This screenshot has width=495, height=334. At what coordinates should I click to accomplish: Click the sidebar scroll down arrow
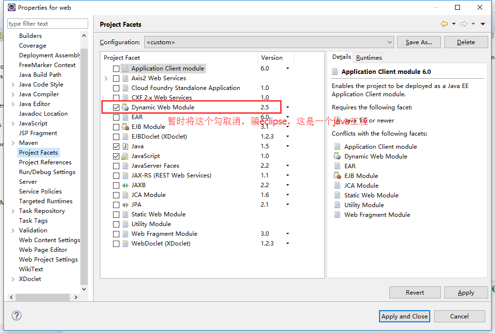[84, 289]
